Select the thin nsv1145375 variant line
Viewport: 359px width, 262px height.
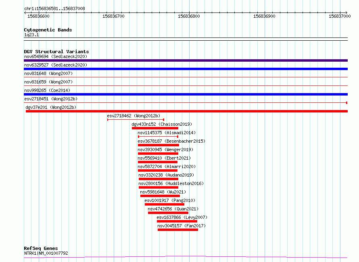(x=158, y=137)
